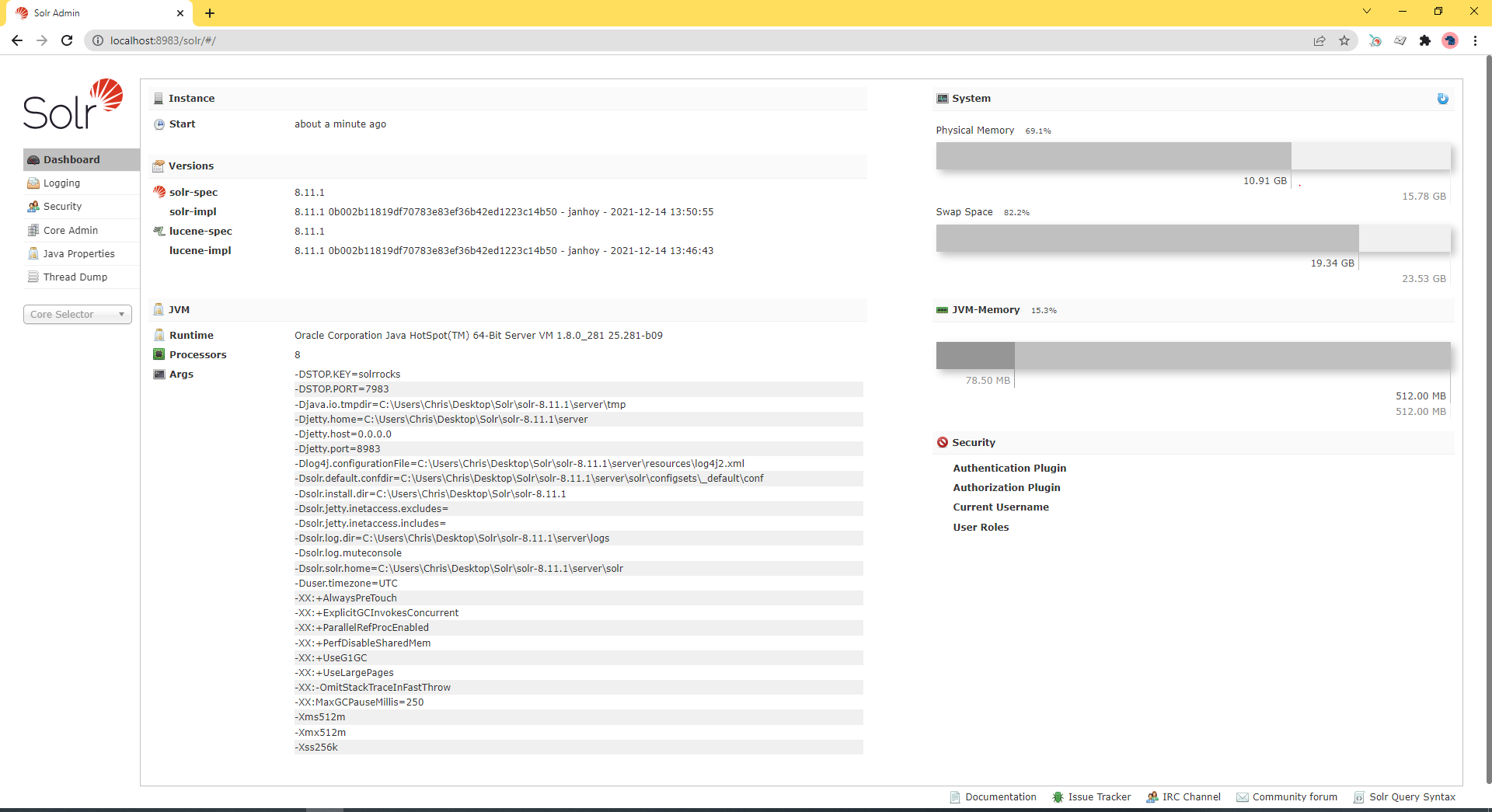Image resolution: width=1492 pixels, height=812 pixels.
Task: Open the Logging menu item
Action: [x=82, y=183]
